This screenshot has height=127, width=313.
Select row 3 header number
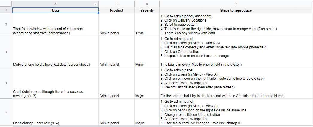[x=6, y=51]
